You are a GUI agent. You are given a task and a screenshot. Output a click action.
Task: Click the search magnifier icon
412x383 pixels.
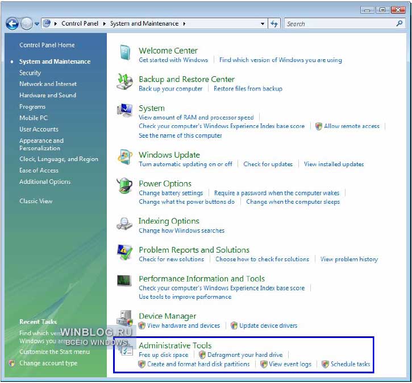point(399,23)
